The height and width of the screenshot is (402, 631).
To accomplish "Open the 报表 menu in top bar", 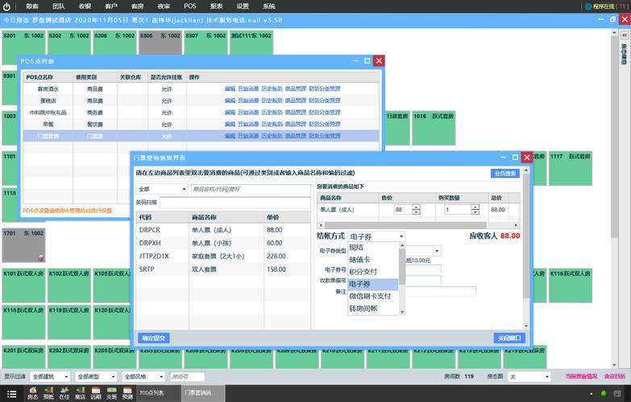I will tap(216, 6).
